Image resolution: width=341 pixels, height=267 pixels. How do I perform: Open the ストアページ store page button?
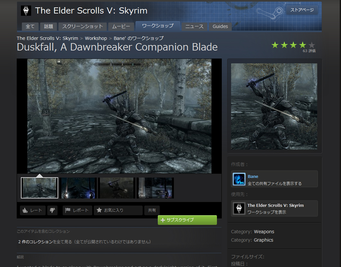tap(302, 10)
